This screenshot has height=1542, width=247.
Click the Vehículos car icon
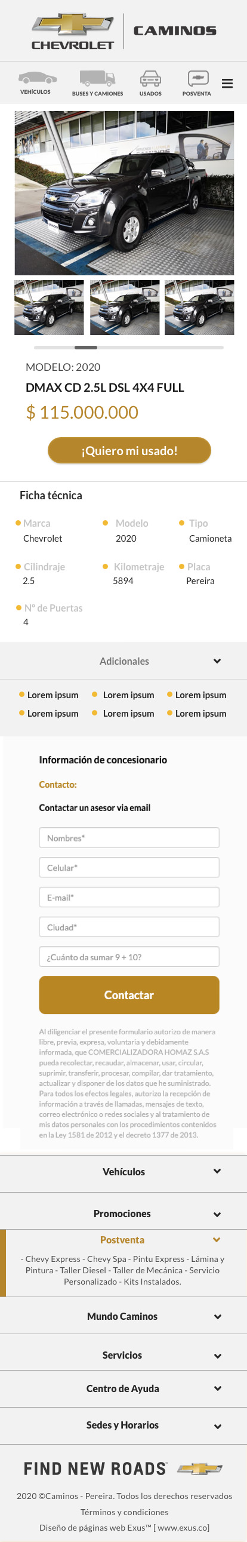37,78
